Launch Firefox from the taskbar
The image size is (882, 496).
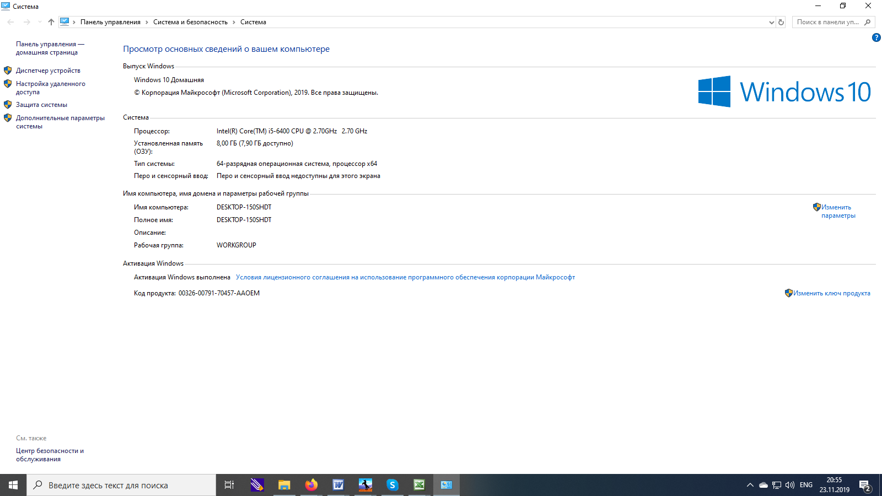point(311,485)
